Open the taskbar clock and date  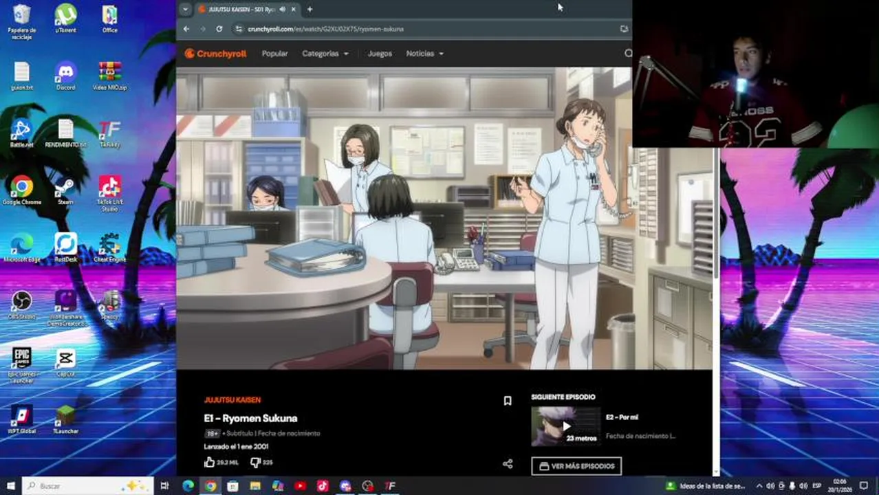click(x=840, y=486)
